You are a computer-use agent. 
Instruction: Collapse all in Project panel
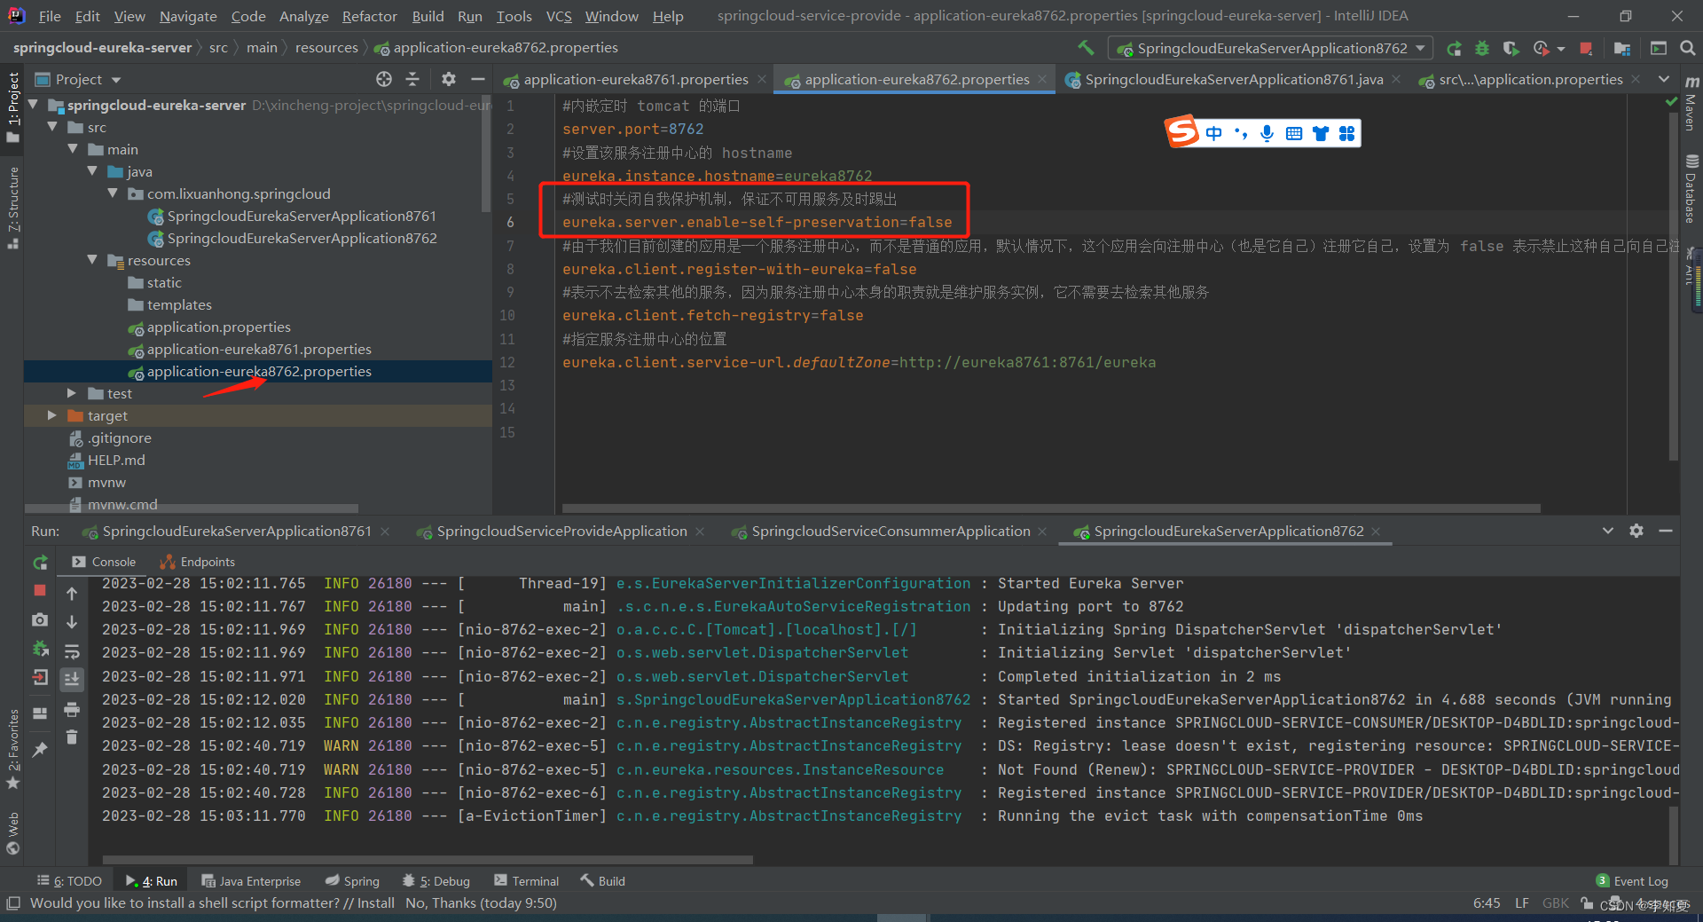pyautogui.click(x=412, y=79)
